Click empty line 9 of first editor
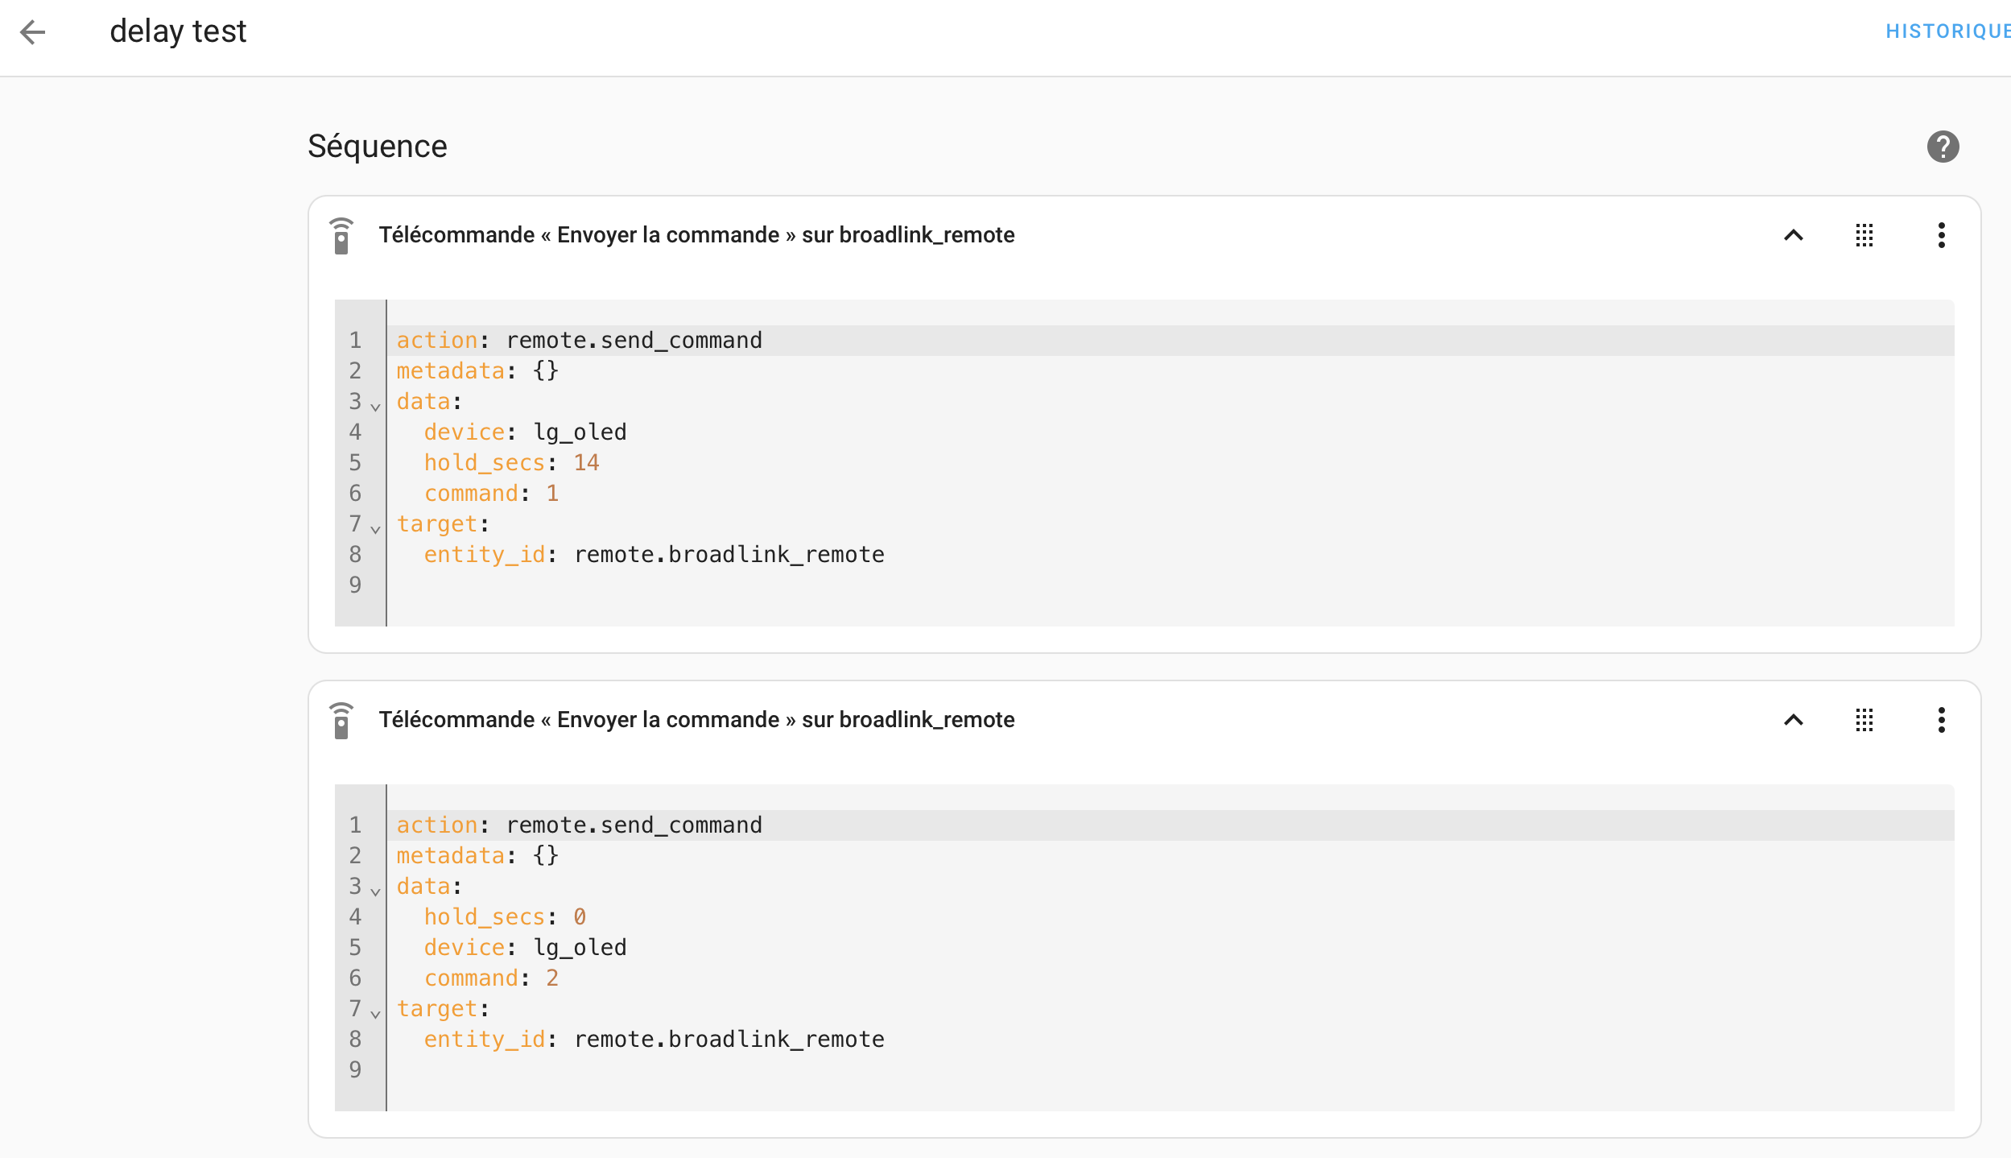Screen dimensions: 2011x1158 click(644, 585)
